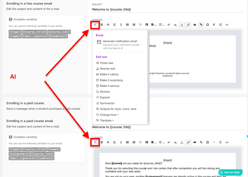Apply strikethrough formatting

click(x=108, y=24)
